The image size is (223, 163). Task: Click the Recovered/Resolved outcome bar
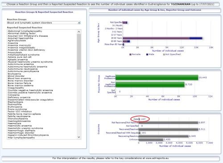pos(169,129)
